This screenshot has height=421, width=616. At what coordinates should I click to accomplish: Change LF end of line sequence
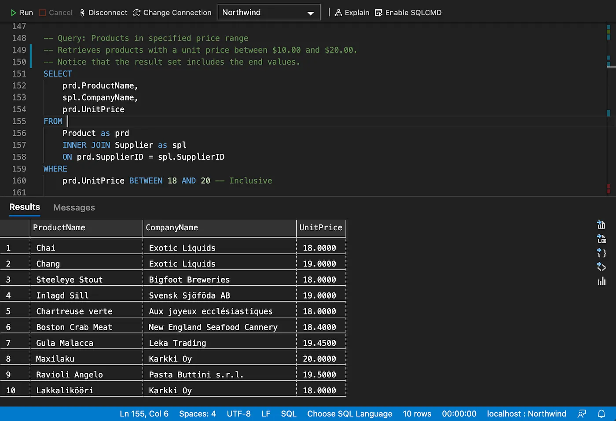coord(266,414)
